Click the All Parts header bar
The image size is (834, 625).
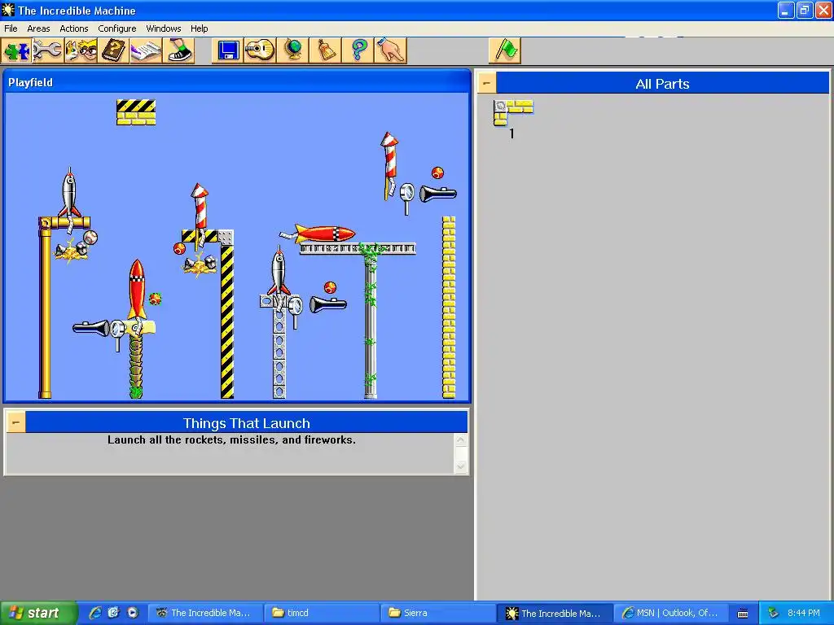[x=662, y=84]
